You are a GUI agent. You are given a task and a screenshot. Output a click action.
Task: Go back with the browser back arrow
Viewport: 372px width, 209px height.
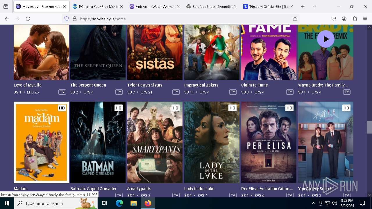[7, 19]
